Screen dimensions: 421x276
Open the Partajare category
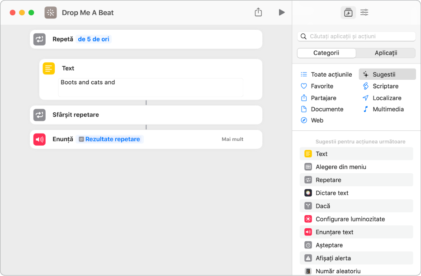319,98
